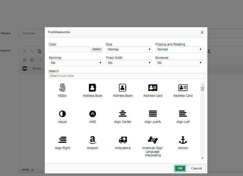The height and width of the screenshot is (176, 243).
Task: Insert a bulleted list in editor
Action: coord(32,60)
